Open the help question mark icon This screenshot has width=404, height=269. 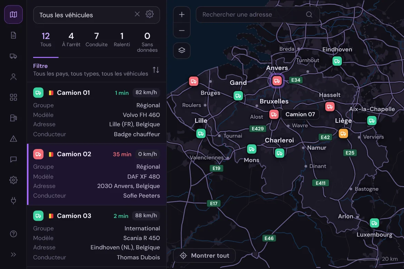13,234
